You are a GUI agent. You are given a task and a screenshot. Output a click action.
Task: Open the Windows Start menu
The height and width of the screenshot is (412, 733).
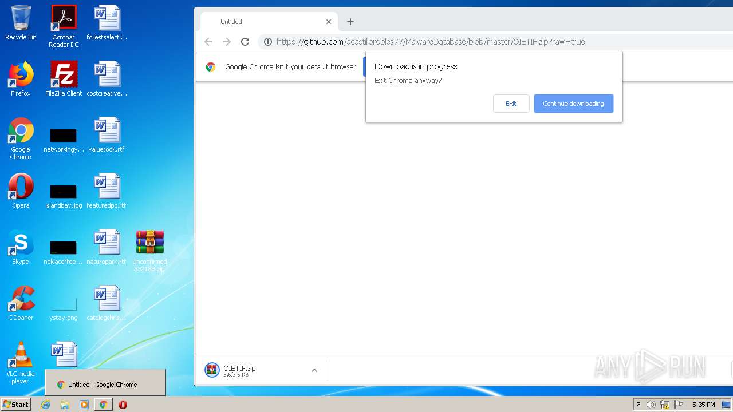[16, 405]
